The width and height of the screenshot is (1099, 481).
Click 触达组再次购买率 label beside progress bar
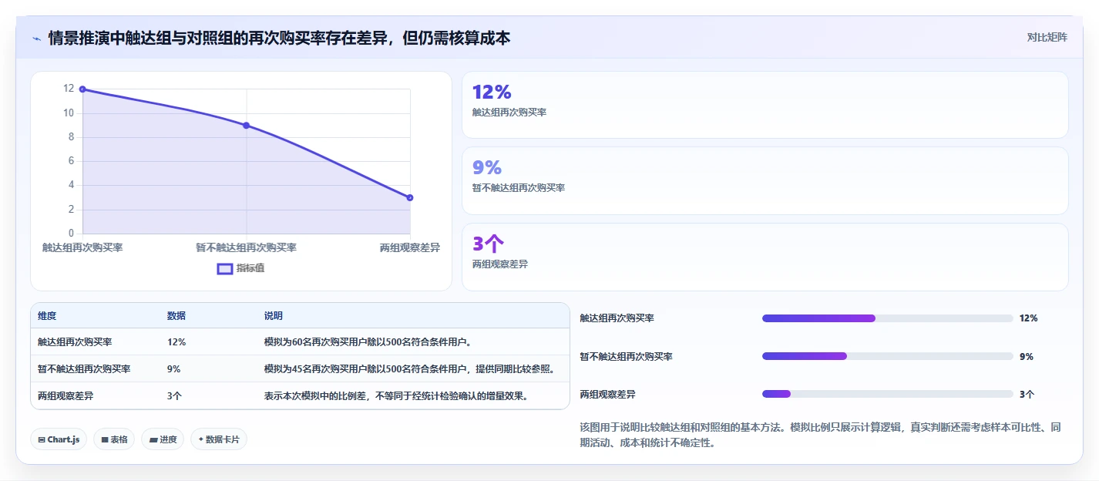(617, 318)
